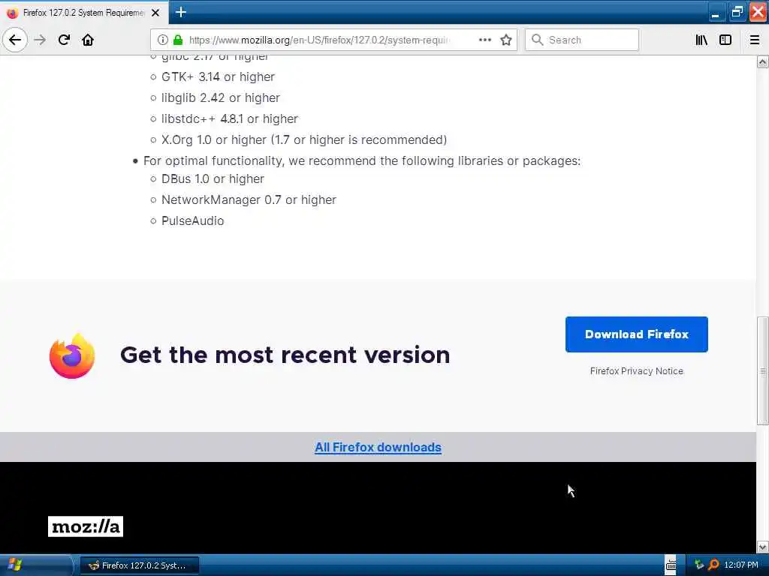
Task: Restore down the Firefox window
Action: tap(737, 12)
